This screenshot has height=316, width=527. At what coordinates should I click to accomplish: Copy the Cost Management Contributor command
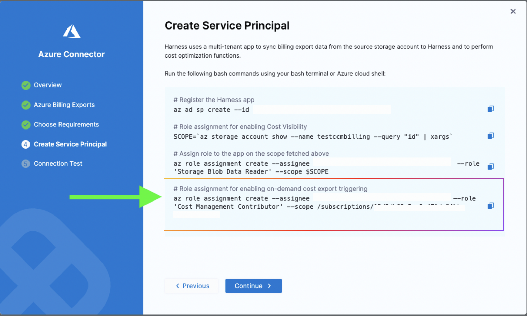[x=491, y=206]
